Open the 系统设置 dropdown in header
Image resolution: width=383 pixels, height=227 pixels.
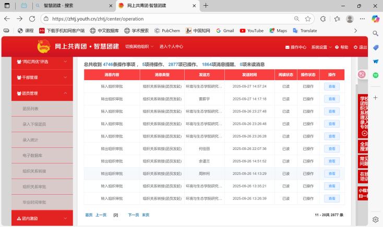click(321, 47)
